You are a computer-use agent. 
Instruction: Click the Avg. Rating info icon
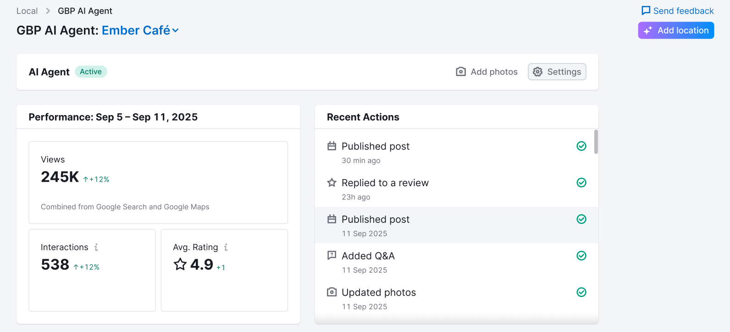[x=226, y=247]
